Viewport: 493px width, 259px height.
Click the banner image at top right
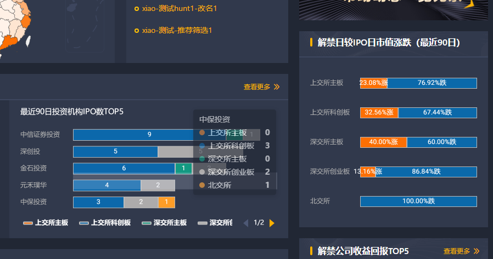click(x=393, y=9)
